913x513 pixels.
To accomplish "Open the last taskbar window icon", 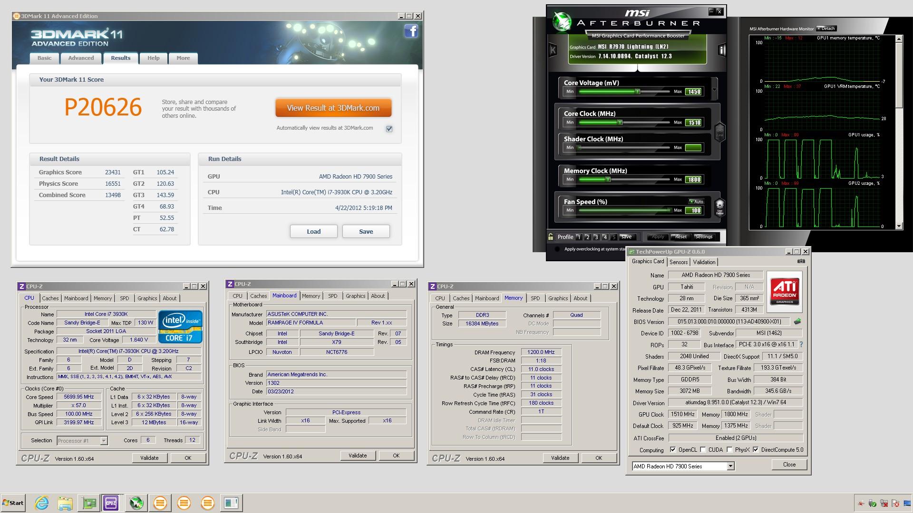I will coord(231,503).
